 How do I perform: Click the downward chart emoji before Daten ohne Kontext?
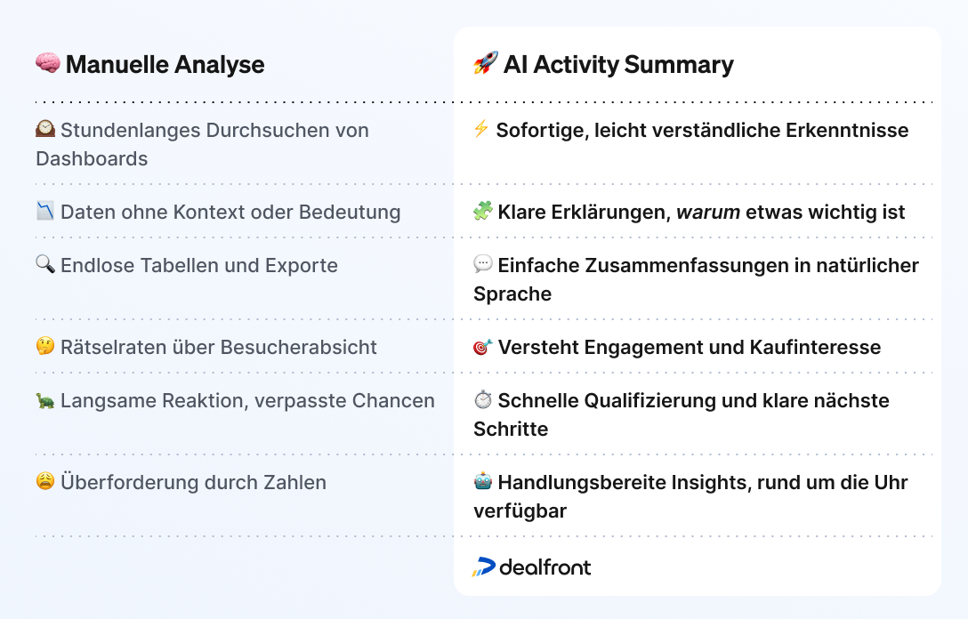tap(45, 211)
